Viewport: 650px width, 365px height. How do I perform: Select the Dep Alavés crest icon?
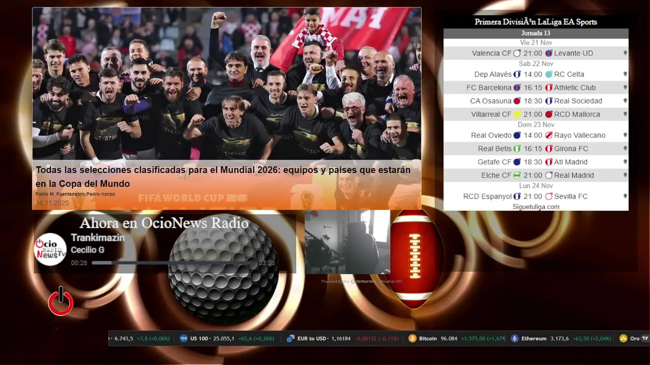pyautogui.click(x=517, y=74)
